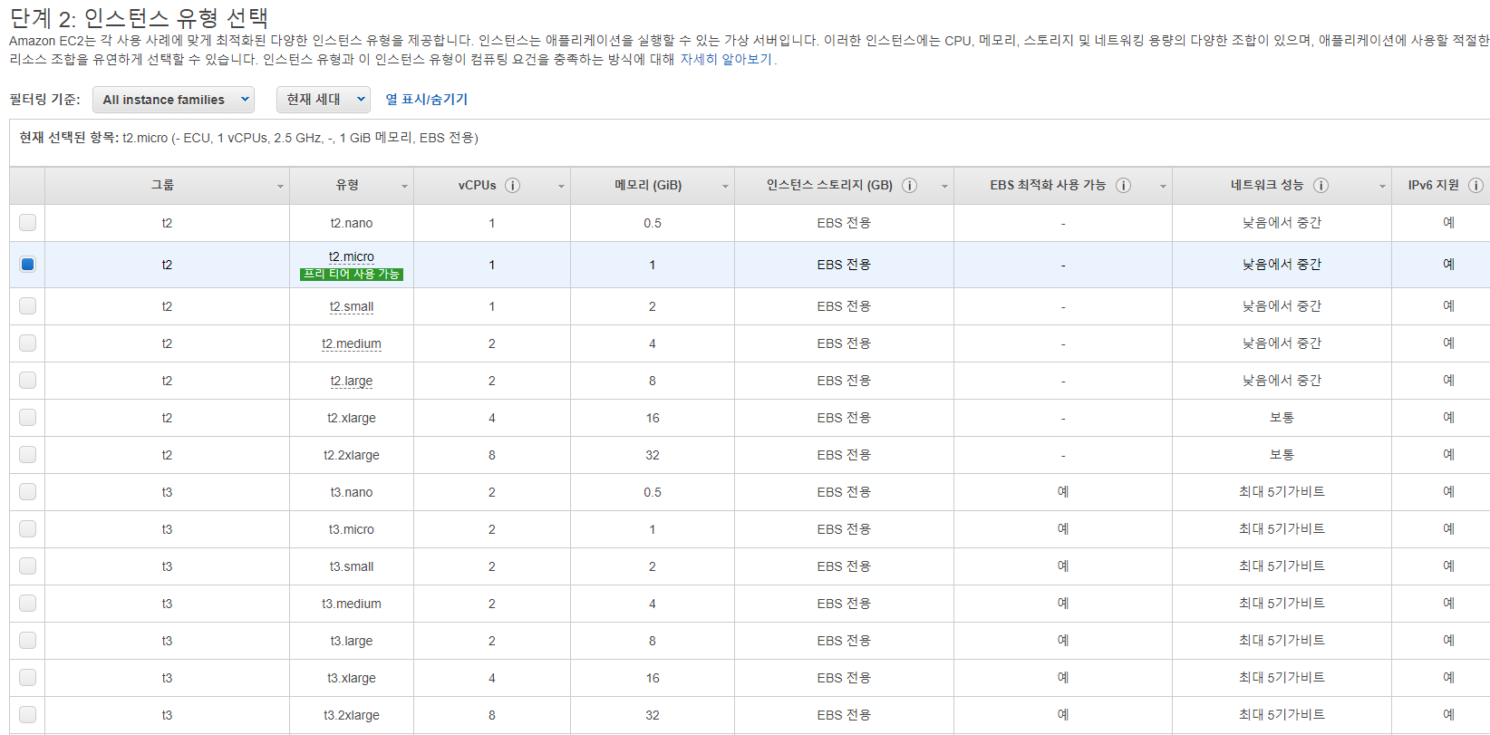Tick the t3.micro row checkbox

point(27,528)
